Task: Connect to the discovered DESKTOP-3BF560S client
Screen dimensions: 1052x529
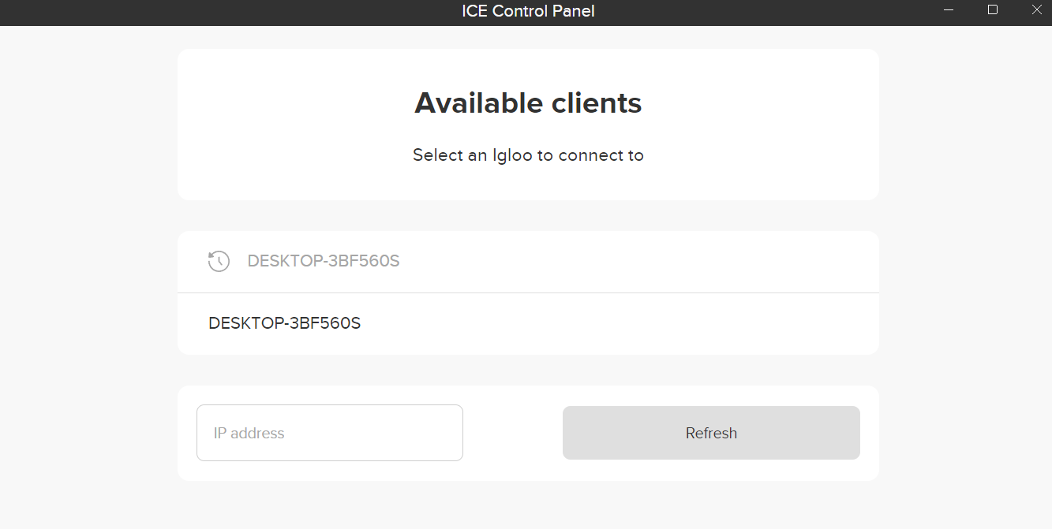Action: [x=284, y=323]
